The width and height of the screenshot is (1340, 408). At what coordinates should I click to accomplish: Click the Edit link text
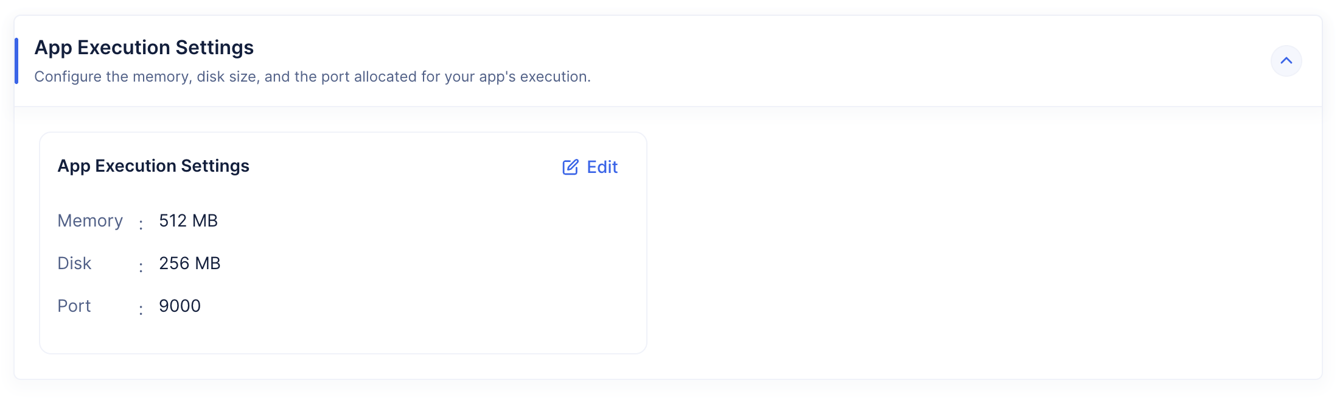[x=602, y=167]
